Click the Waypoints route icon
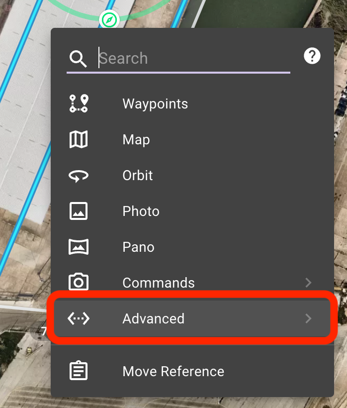 [x=79, y=103]
